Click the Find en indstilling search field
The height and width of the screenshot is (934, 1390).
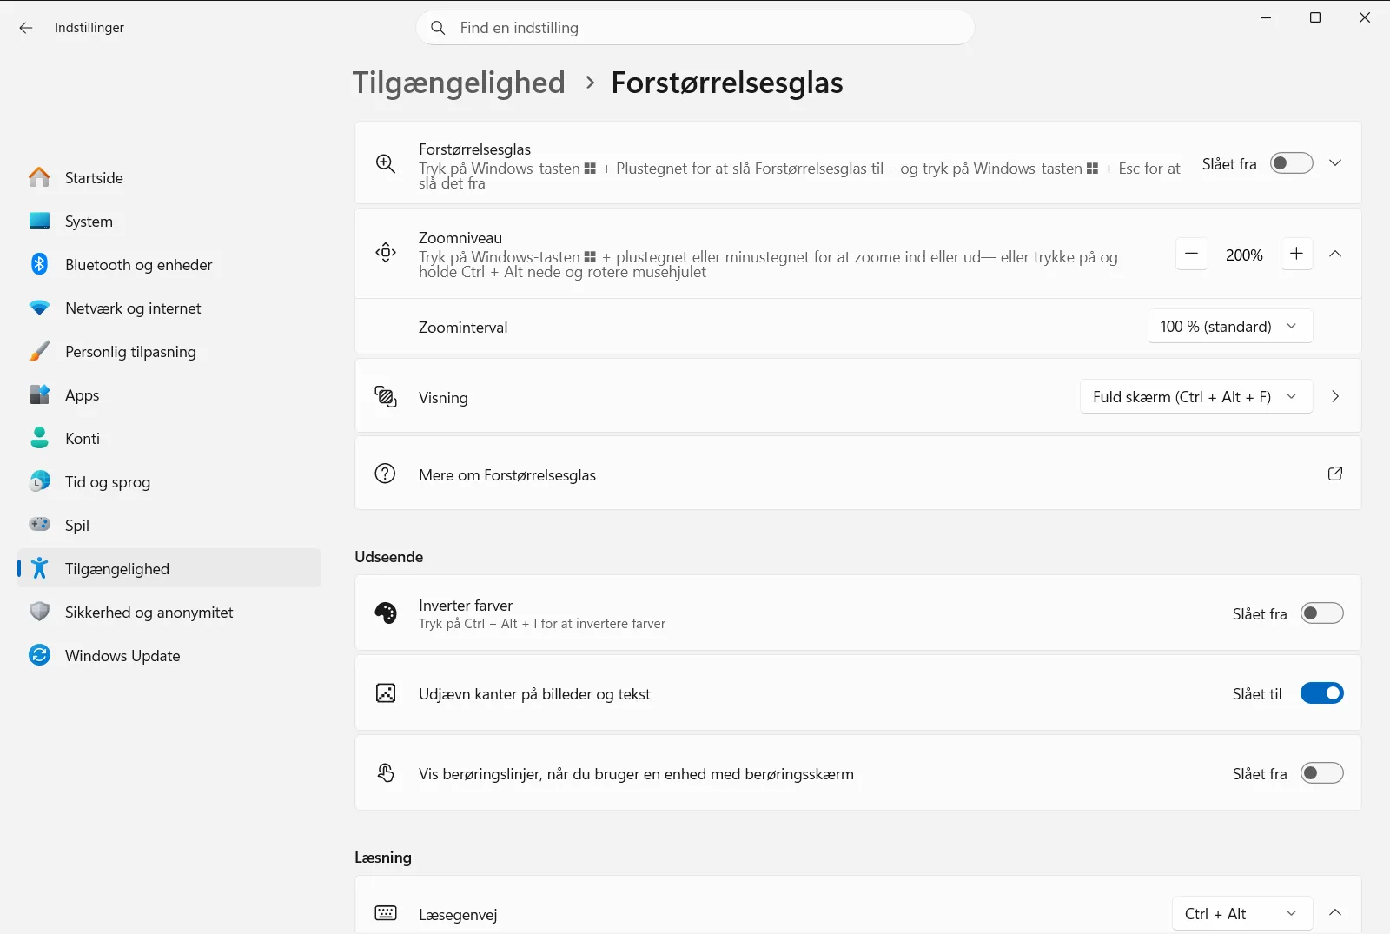pos(695,28)
